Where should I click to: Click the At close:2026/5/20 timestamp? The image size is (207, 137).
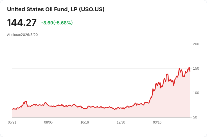click(22, 35)
